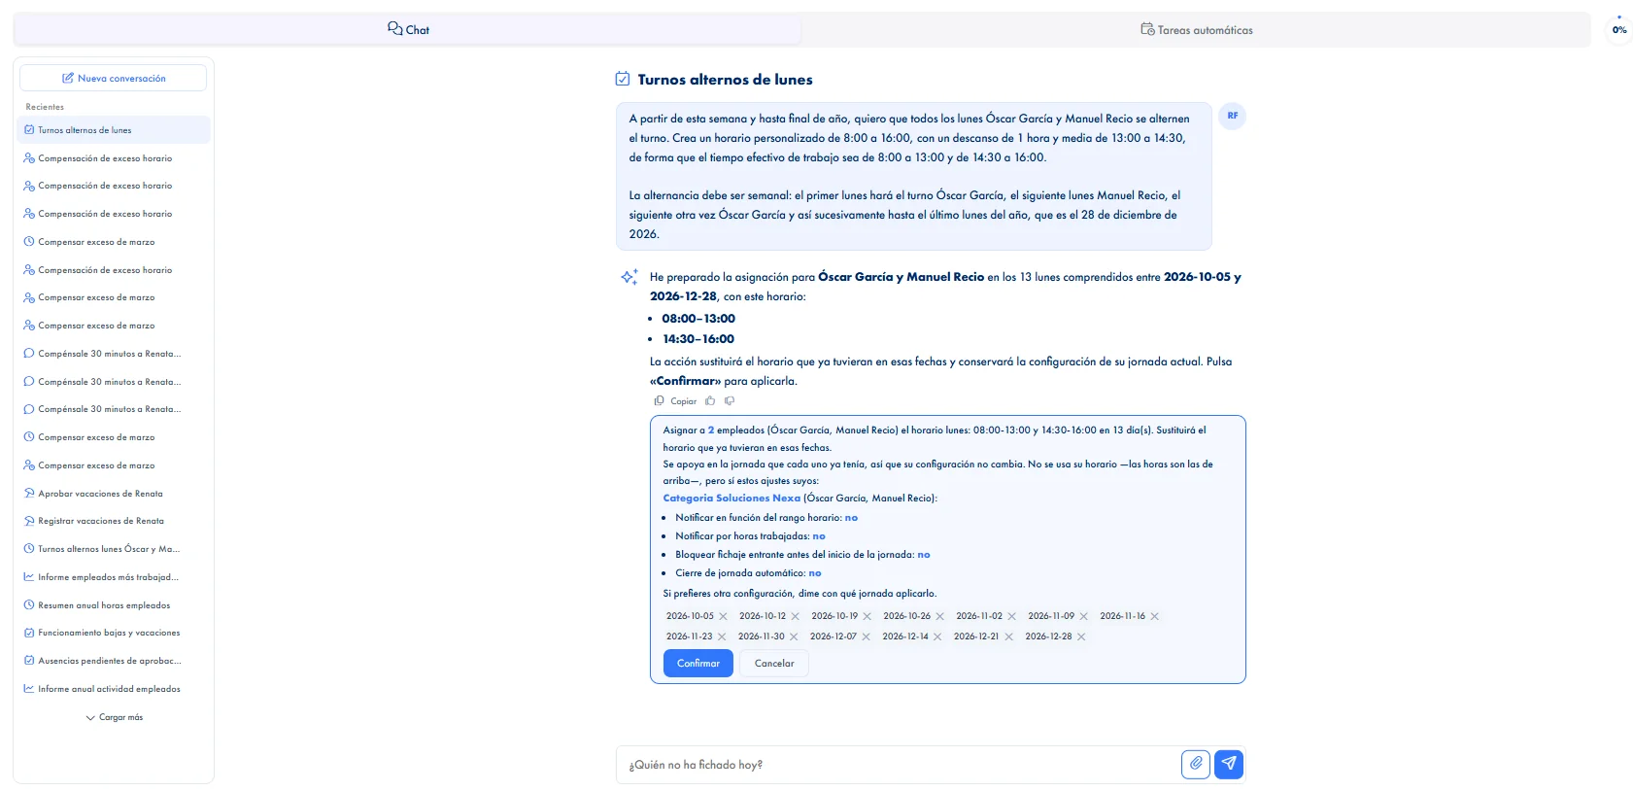Click the X next to 2026-12-14
Screen dimensions: 1633x791
[937, 636]
